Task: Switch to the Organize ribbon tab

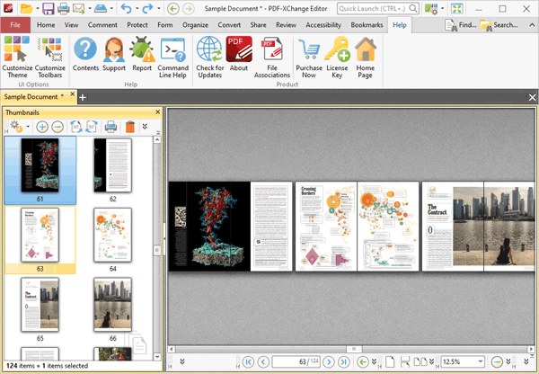Action: [195, 25]
